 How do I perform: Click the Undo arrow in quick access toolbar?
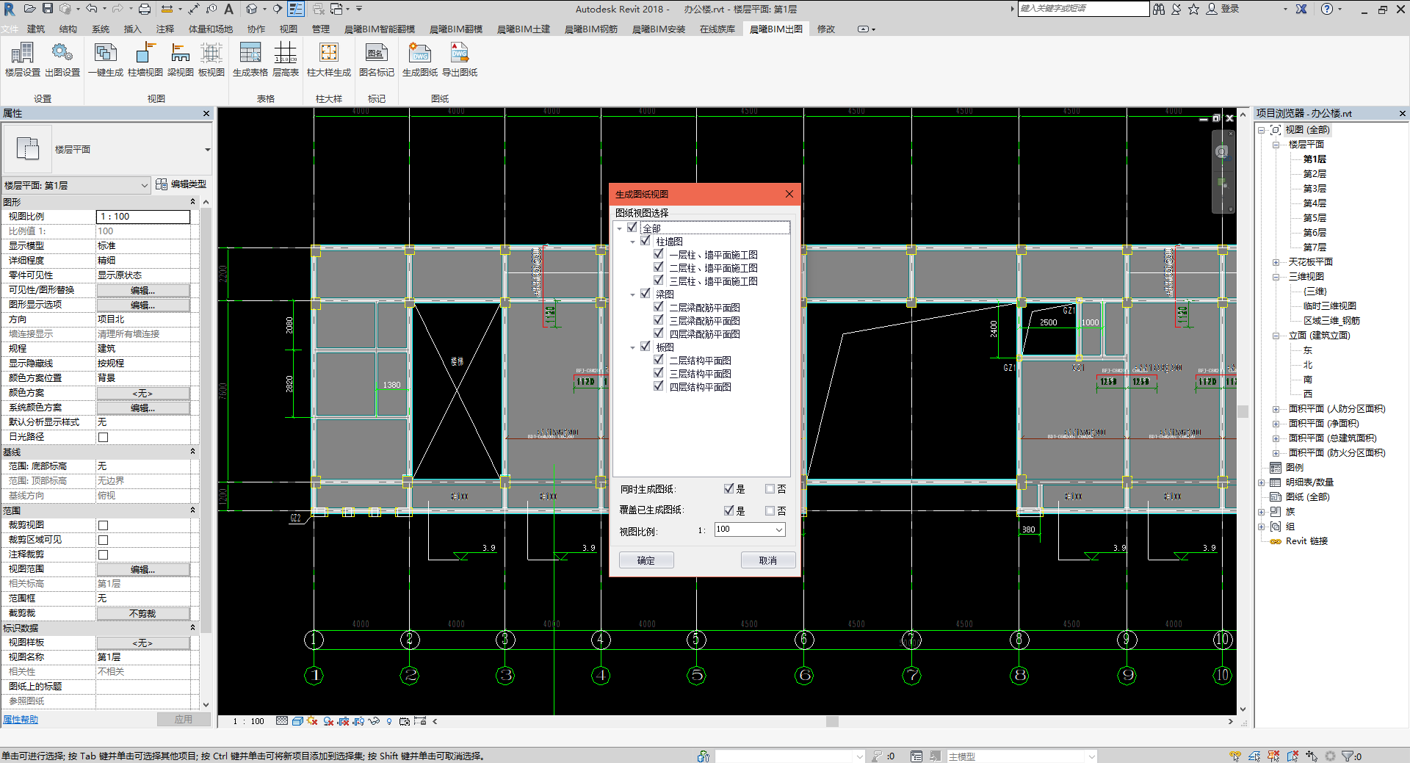tap(91, 9)
